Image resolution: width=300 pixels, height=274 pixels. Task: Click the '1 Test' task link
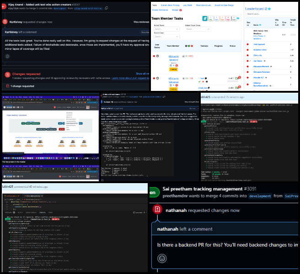(x=201, y=79)
